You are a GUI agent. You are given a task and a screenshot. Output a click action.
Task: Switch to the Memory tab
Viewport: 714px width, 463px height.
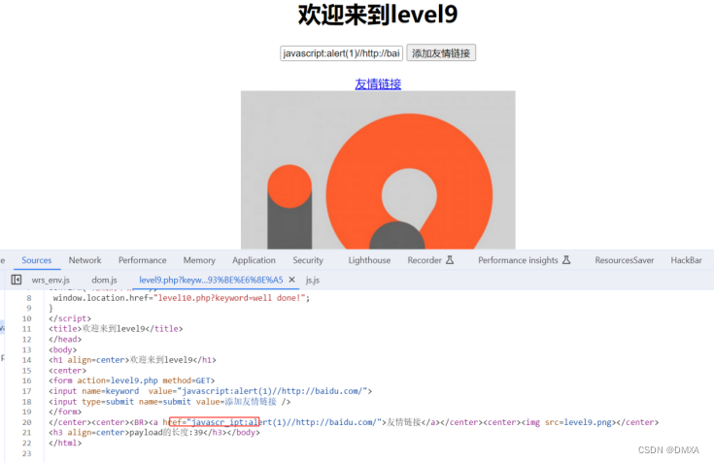(x=199, y=260)
